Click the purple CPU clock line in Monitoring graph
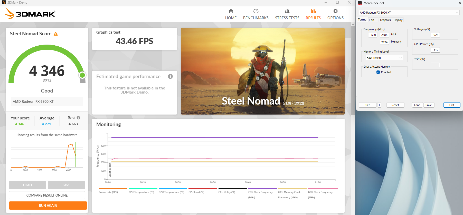463x215 pixels. click(214, 137)
